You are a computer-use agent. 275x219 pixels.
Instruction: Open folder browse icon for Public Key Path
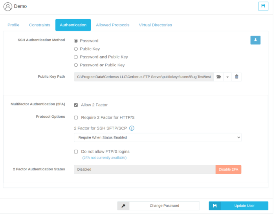tap(219, 77)
